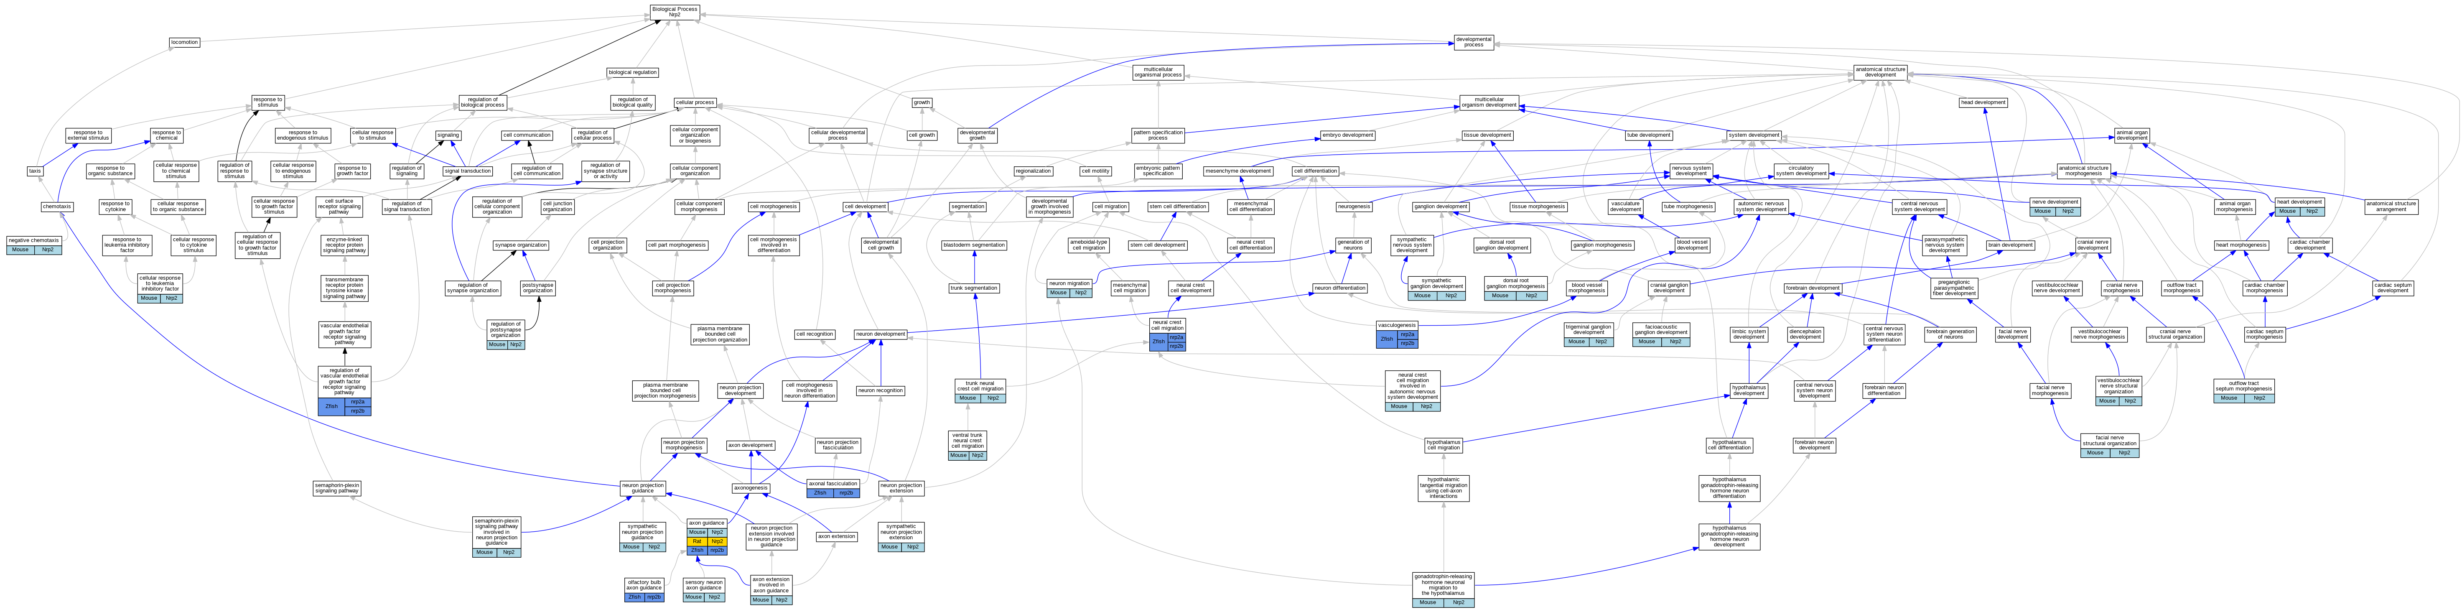Viewport: 2462px width, 612px height.
Task: Click the "vasculature development" node
Action: tap(1625, 207)
